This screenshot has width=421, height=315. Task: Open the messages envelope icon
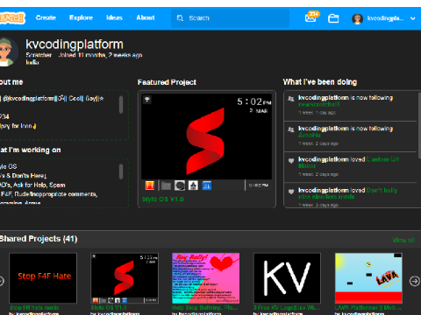coord(310,18)
